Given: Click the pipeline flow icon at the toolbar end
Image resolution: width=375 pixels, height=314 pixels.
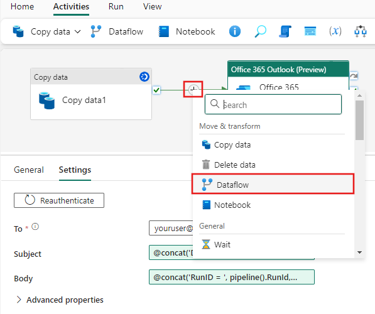Looking at the screenshot, I should coord(360,31).
